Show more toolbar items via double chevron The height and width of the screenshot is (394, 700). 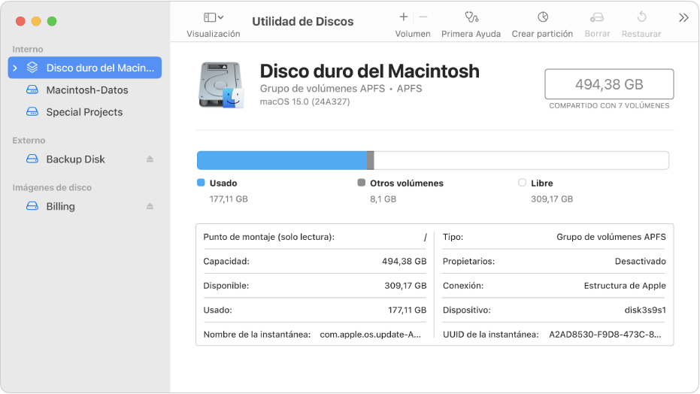tap(683, 18)
